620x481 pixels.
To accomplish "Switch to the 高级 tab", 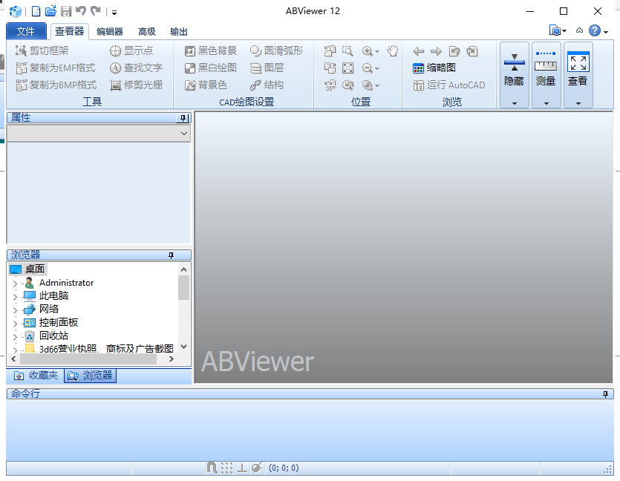I will (x=147, y=32).
